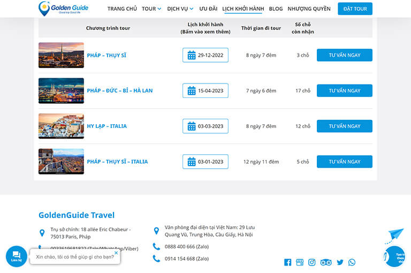Image resolution: width=411 pixels, height=273 pixels.
Task: Click the paper plane icon
Action: (x=395, y=235)
